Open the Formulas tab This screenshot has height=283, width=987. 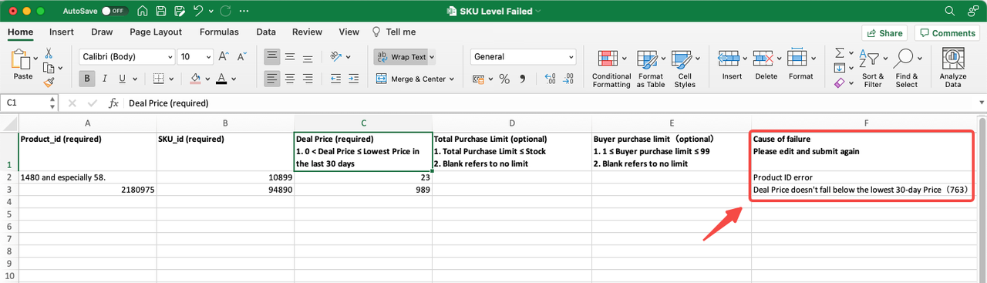click(219, 32)
